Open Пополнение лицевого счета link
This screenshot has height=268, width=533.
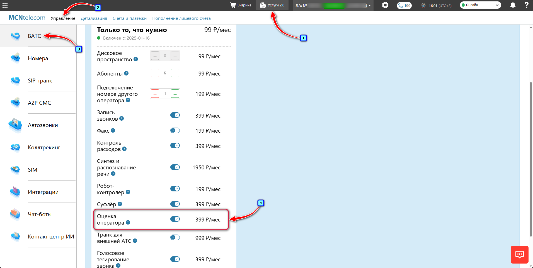(181, 18)
